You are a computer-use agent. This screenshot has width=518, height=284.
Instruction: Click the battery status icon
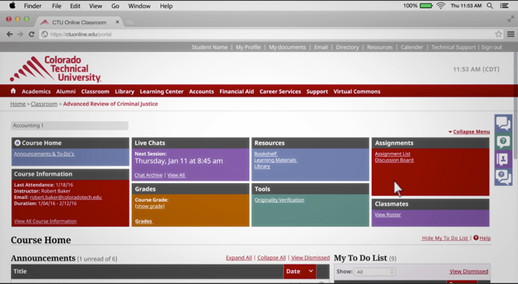(x=426, y=6)
